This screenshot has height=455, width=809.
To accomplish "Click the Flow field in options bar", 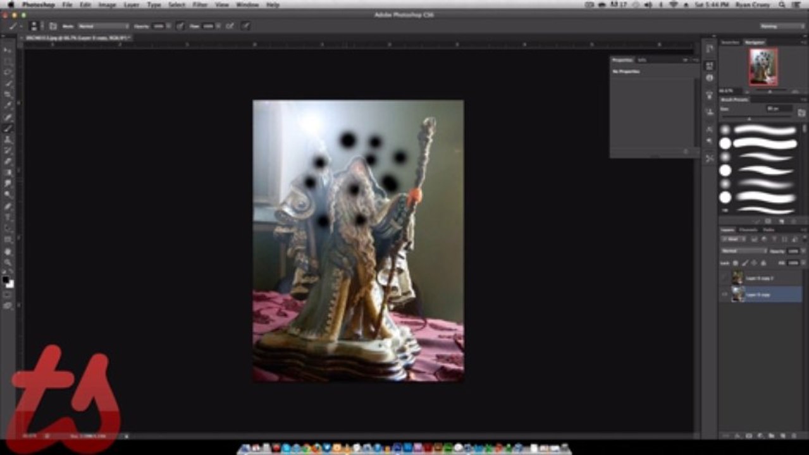I will 209,26.
